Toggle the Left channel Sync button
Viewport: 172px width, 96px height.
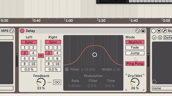29,42
